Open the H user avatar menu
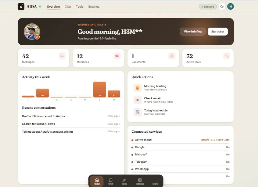The image size is (258, 187). coord(231,7)
